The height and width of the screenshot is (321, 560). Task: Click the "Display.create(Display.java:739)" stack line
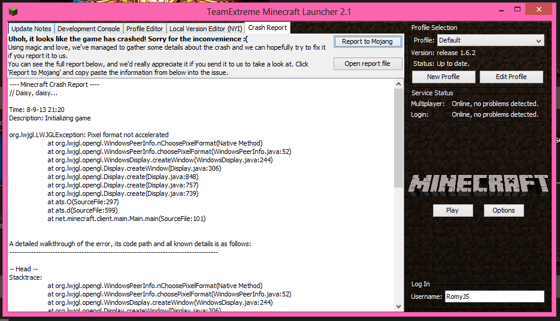coord(123,193)
